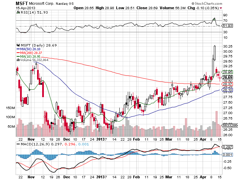Click the MA(200) 28.37 legend entry
The width and height of the screenshot is (238, 180).
point(31,53)
